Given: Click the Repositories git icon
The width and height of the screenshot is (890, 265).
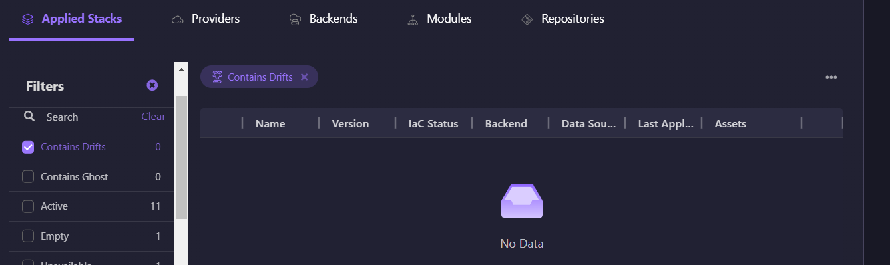Looking at the screenshot, I should tap(527, 20).
